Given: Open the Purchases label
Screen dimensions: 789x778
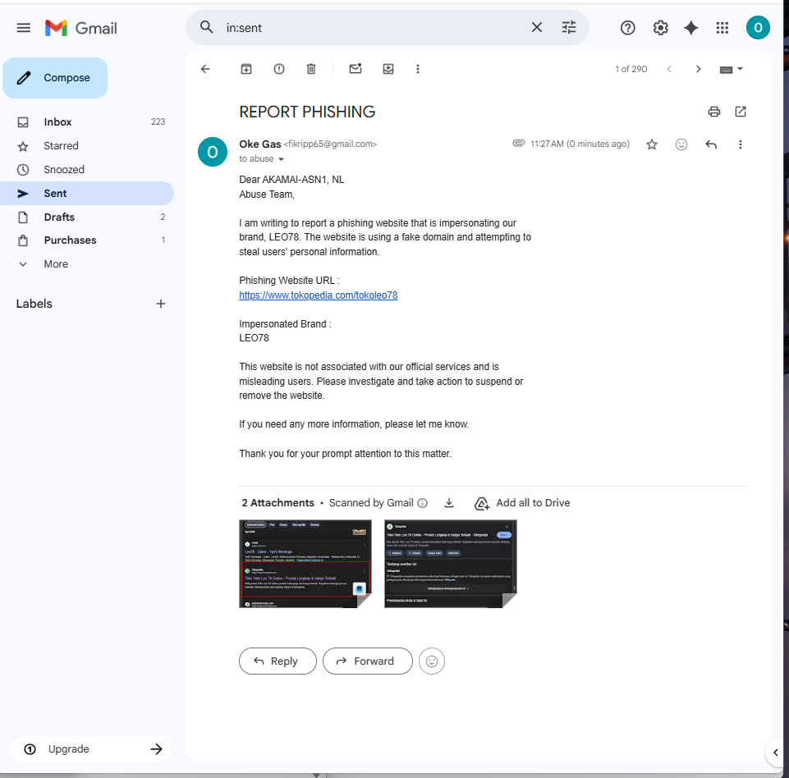Looking at the screenshot, I should click(86, 240).
